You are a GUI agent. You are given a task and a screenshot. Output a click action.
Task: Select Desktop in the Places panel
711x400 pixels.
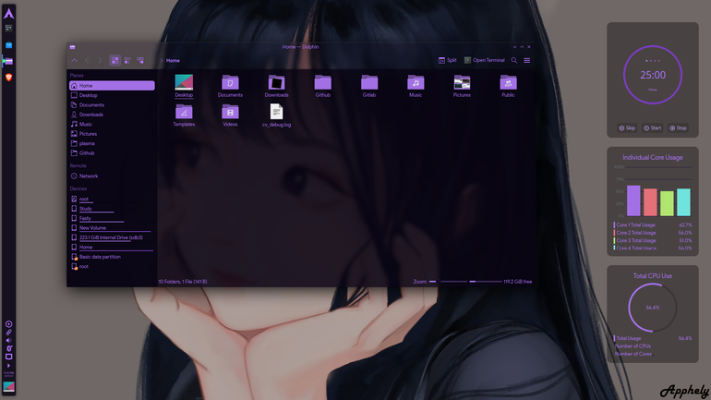(x=112, y=95)
